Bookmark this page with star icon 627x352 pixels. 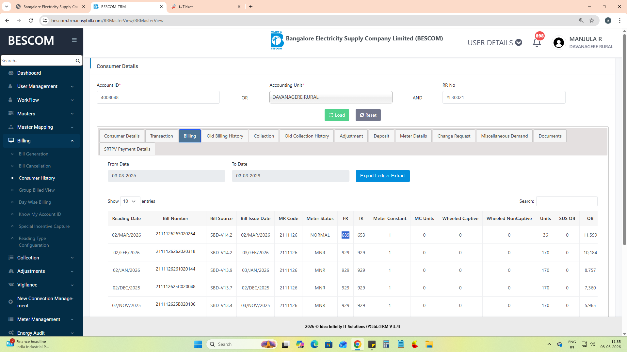[x=592, y=21]
